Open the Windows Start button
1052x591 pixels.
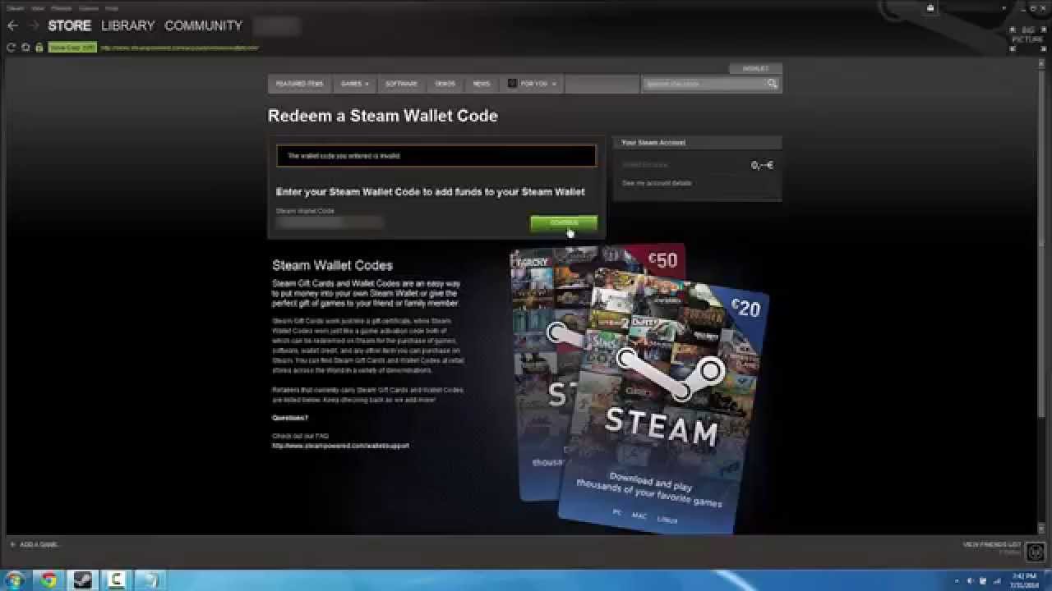click(x=15, y=580)
